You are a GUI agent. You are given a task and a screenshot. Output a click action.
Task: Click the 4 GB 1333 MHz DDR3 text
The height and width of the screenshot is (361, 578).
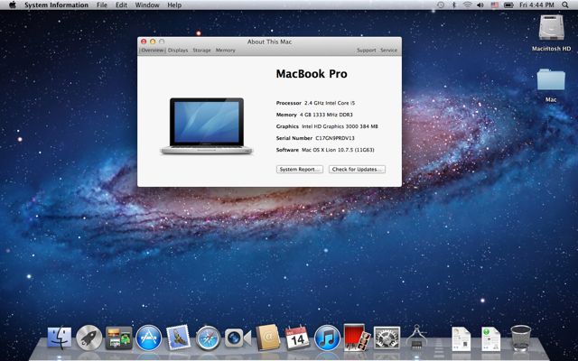click(x=326, y=115)
